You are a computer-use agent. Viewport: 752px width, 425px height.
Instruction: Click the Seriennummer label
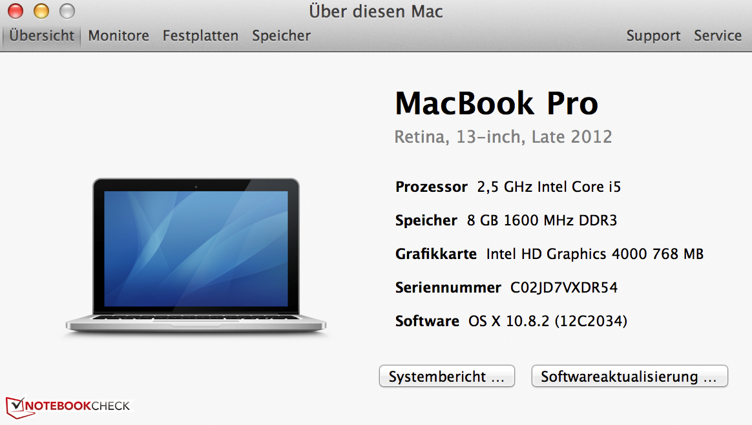click(x=448, y=287)
